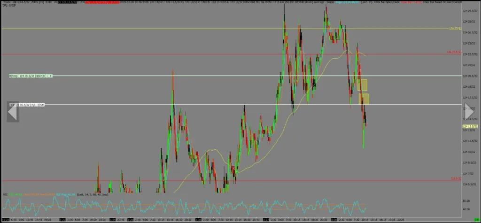
Task: Select the upper yellow highlighted rectangle on chart
Action: (362, 85)
